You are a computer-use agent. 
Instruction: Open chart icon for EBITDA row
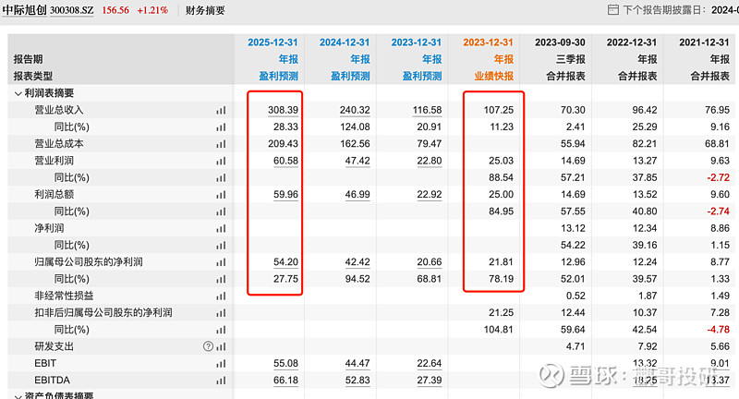pyautogui.click(x=221, y=381)
